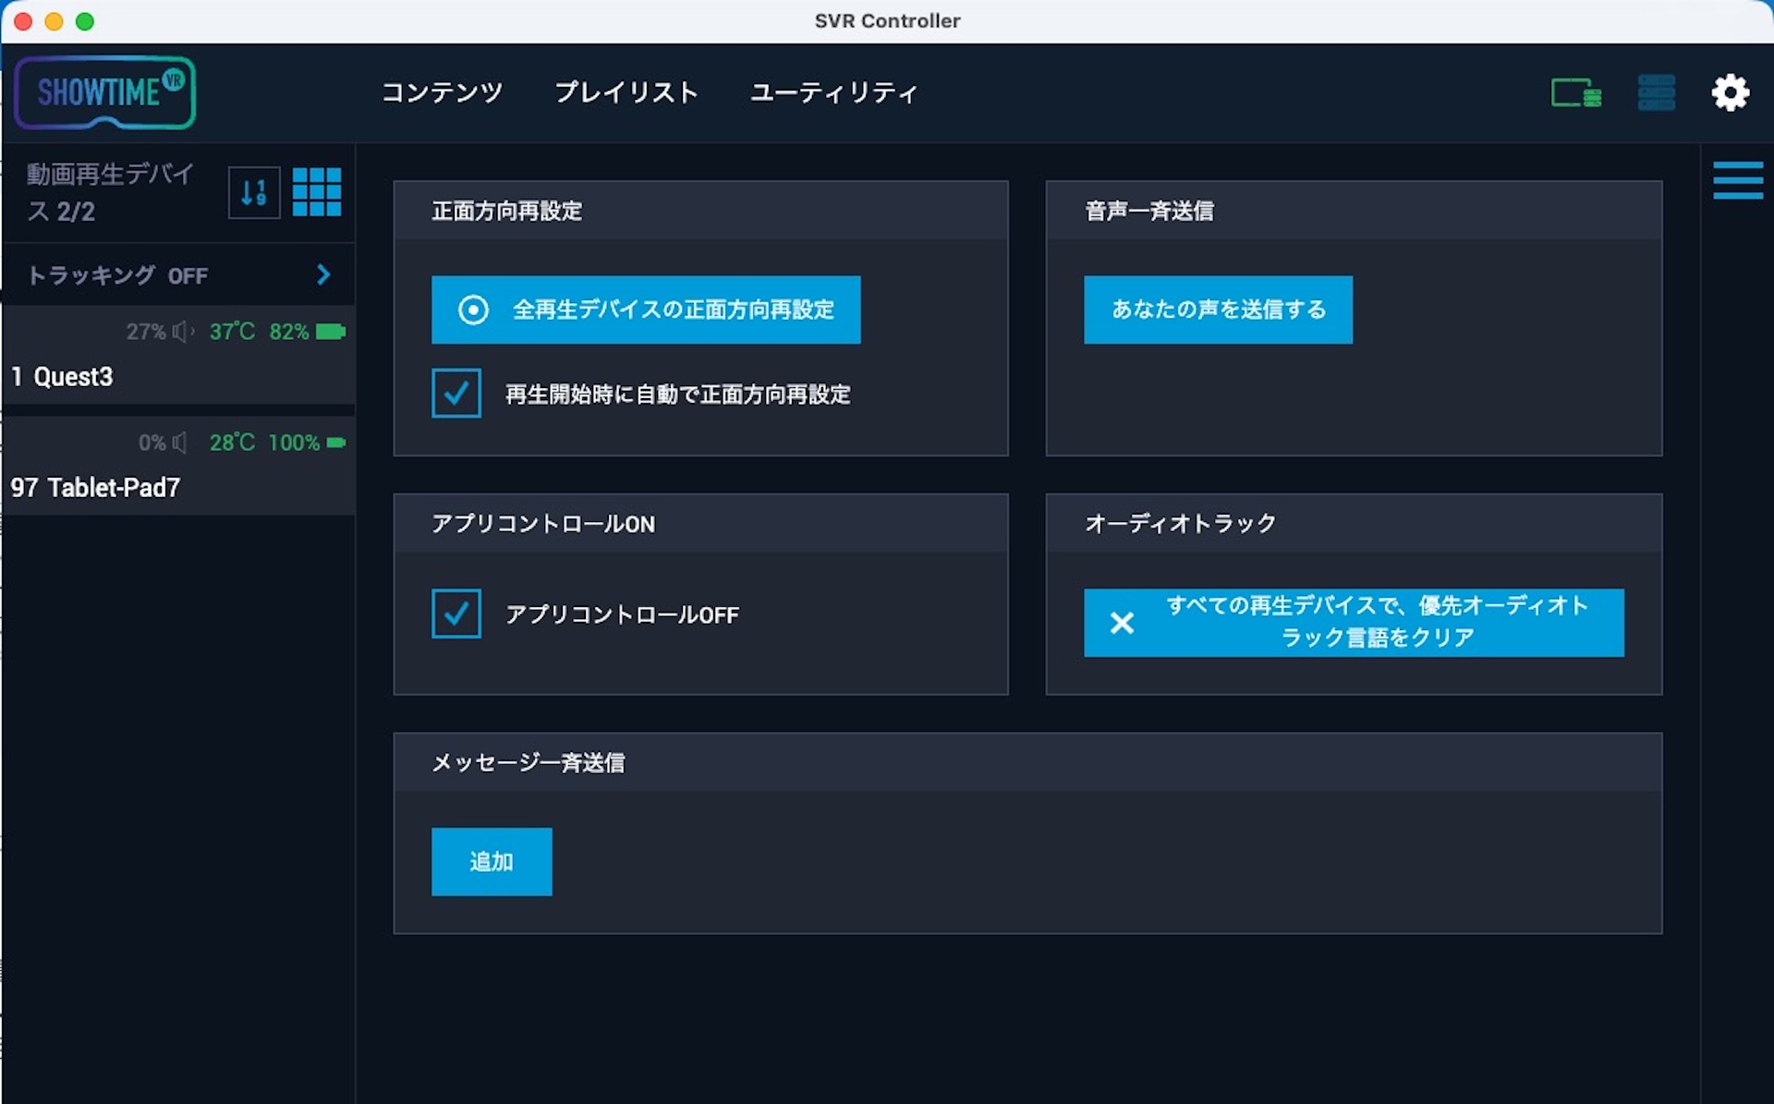Click あなたの声を送信する button
The height and width of the screenshot is (1104, 1774).
click(x=1218, y=309)
